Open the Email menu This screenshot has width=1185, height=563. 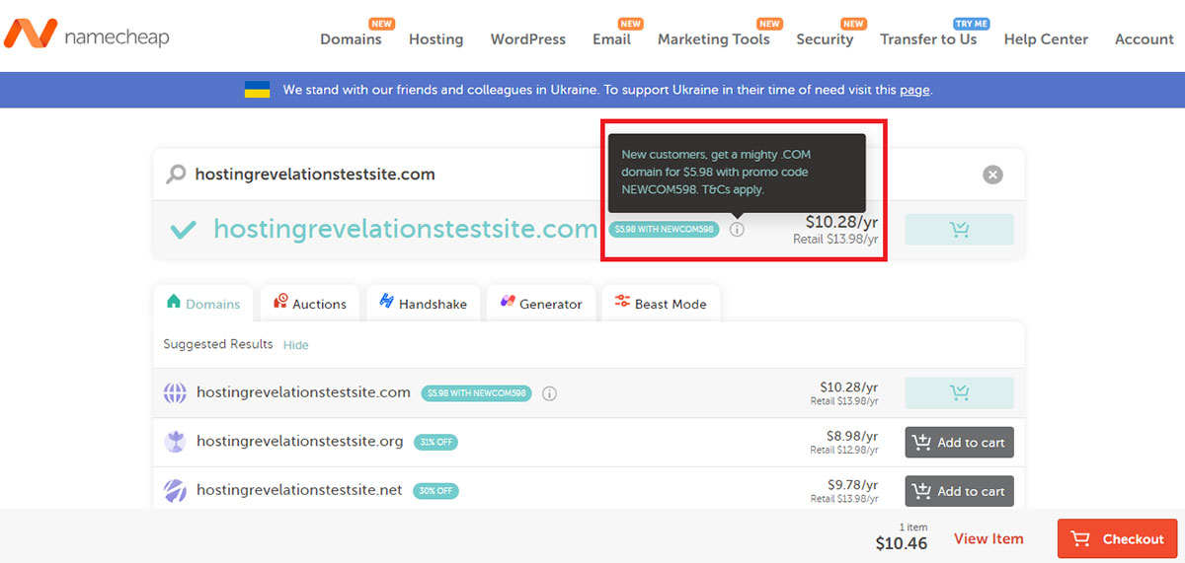(x=611, y=39)
